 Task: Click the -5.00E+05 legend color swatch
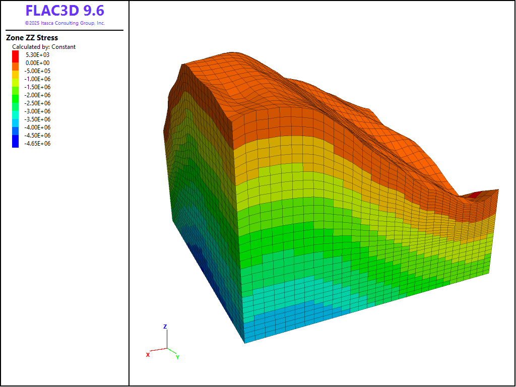pyautogui.click(x=15, y=71)
